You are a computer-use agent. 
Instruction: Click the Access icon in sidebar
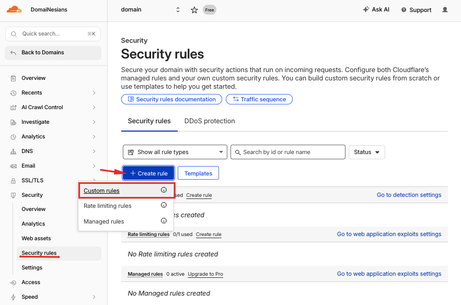click(x=13, y=283)
